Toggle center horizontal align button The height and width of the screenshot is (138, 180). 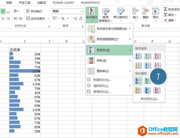pos(3,19)
